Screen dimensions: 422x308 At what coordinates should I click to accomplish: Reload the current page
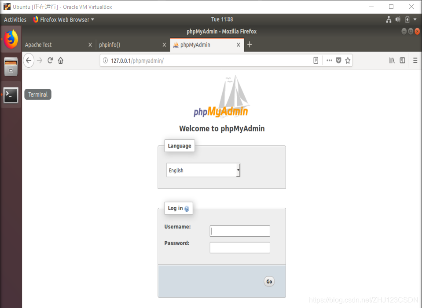tap(50, 61)
